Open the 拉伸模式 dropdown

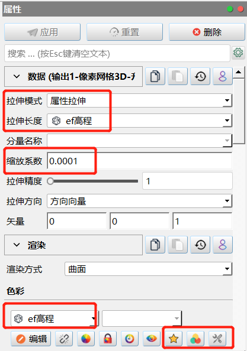139,100
